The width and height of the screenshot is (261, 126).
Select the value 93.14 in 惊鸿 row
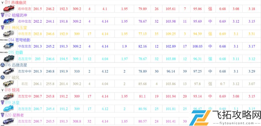(x=198, y=96)
